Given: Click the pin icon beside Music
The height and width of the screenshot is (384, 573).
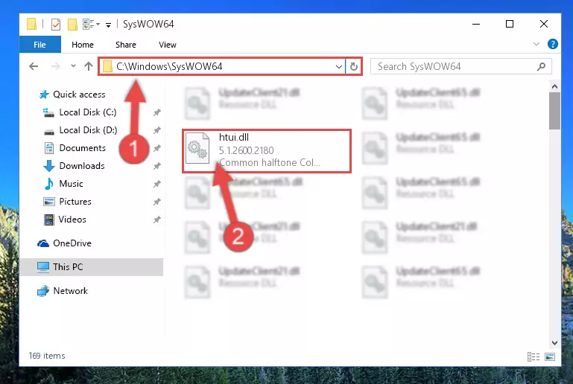Looking at the screenshot, I should pos(156,184).
